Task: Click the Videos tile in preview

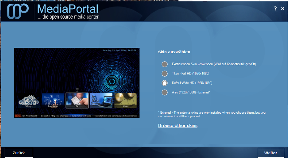Action: [101, 100]
